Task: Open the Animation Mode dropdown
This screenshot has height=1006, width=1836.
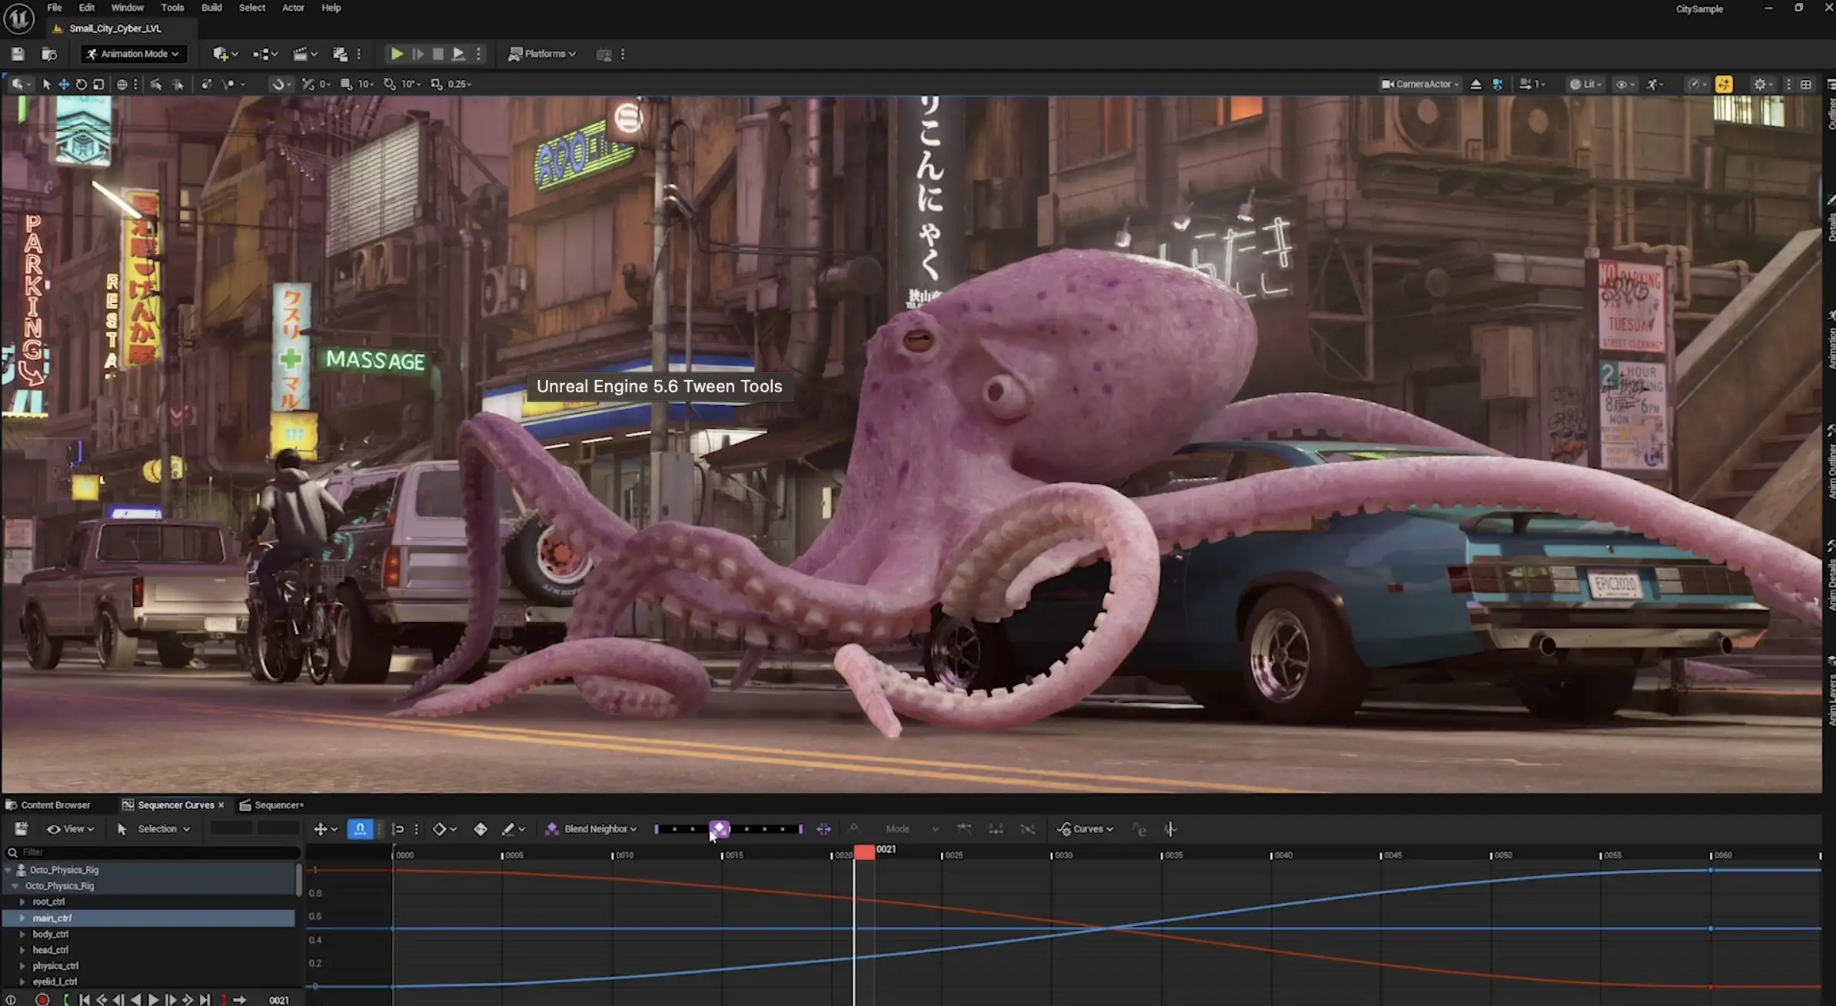Action: pos(134,54)
